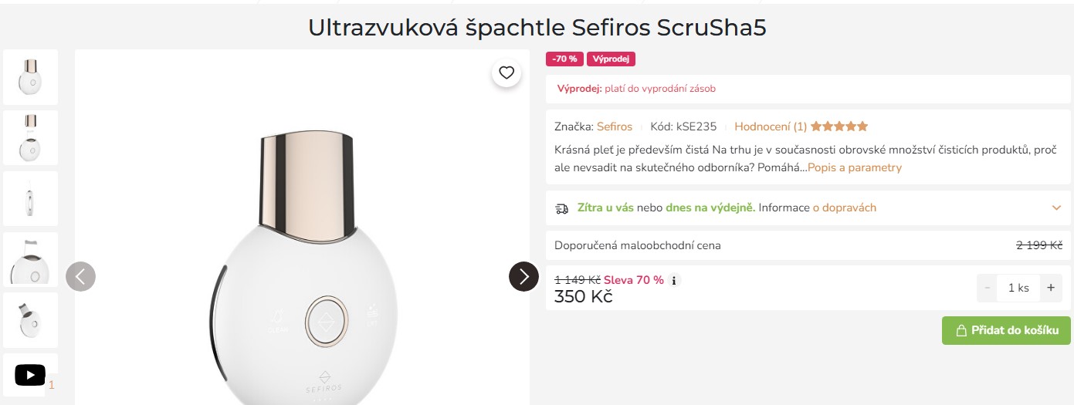Open the Sefiros brand link
This screenshot has height=405, width=1074.
tap(615, 127)
